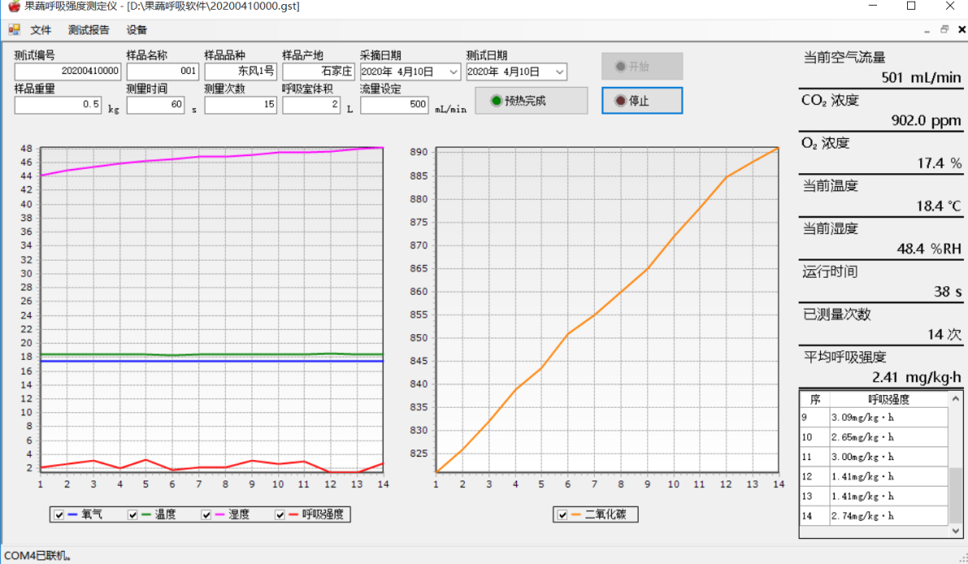Toggle the 二氧化碳 chart checkbox

pyautogui.click(x=562, y=514)
